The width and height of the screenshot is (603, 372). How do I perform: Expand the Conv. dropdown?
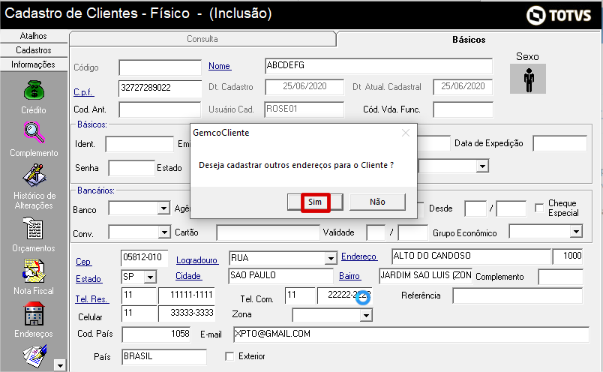[164, 232]
